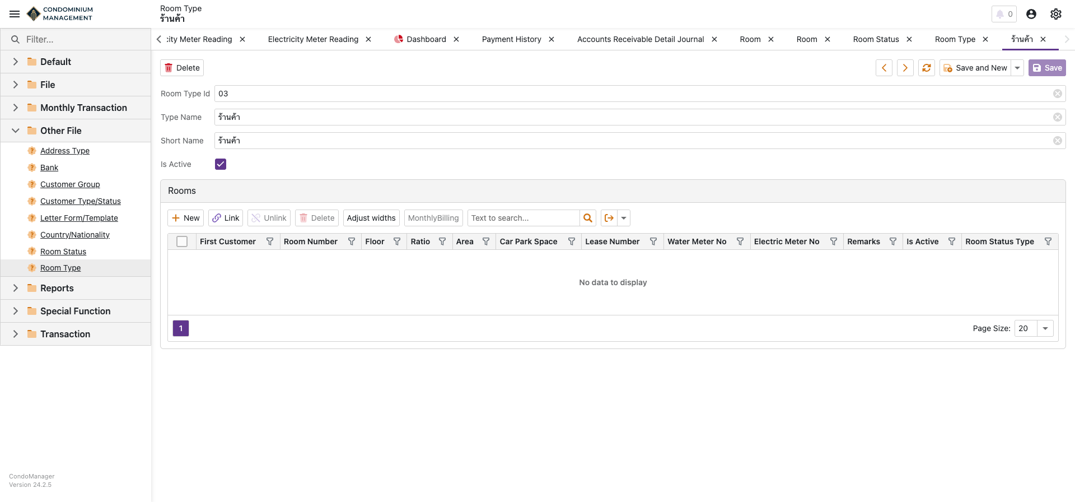Go to previous record arrow
The width and height of the screenshot is (1075, 502).
coord(884,68)
